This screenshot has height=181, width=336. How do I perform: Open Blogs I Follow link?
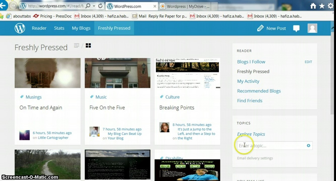coord(251,62)
